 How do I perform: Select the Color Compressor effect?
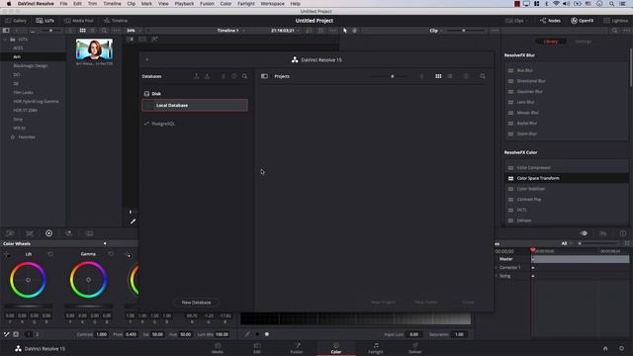coord(567,167)
